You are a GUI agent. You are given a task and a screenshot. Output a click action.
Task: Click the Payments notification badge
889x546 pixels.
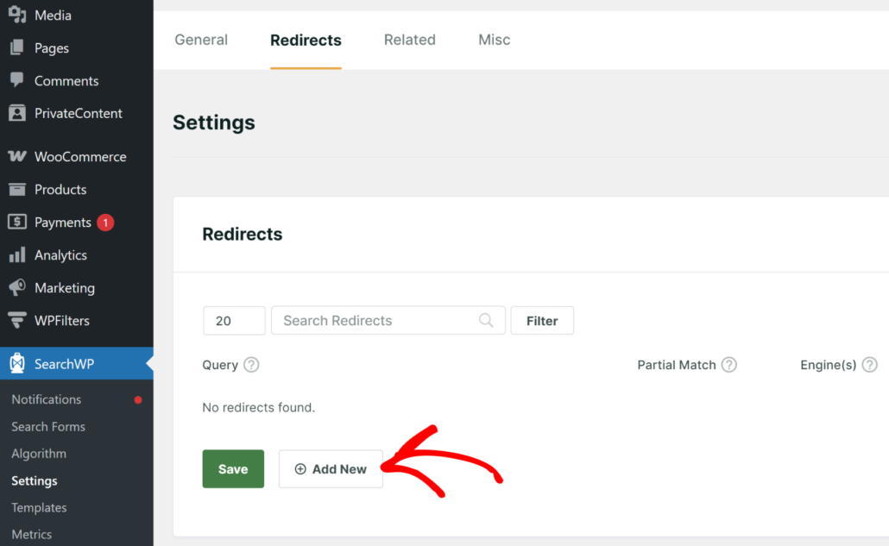point(105,223)
